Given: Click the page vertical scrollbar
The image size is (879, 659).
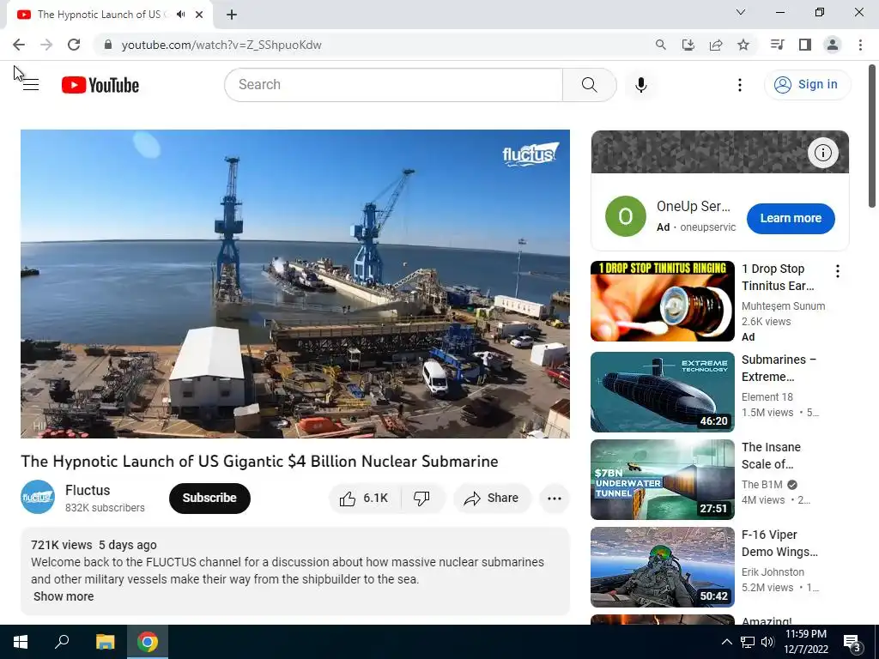Looking at the screenshot, I should (x=873, y=136).
